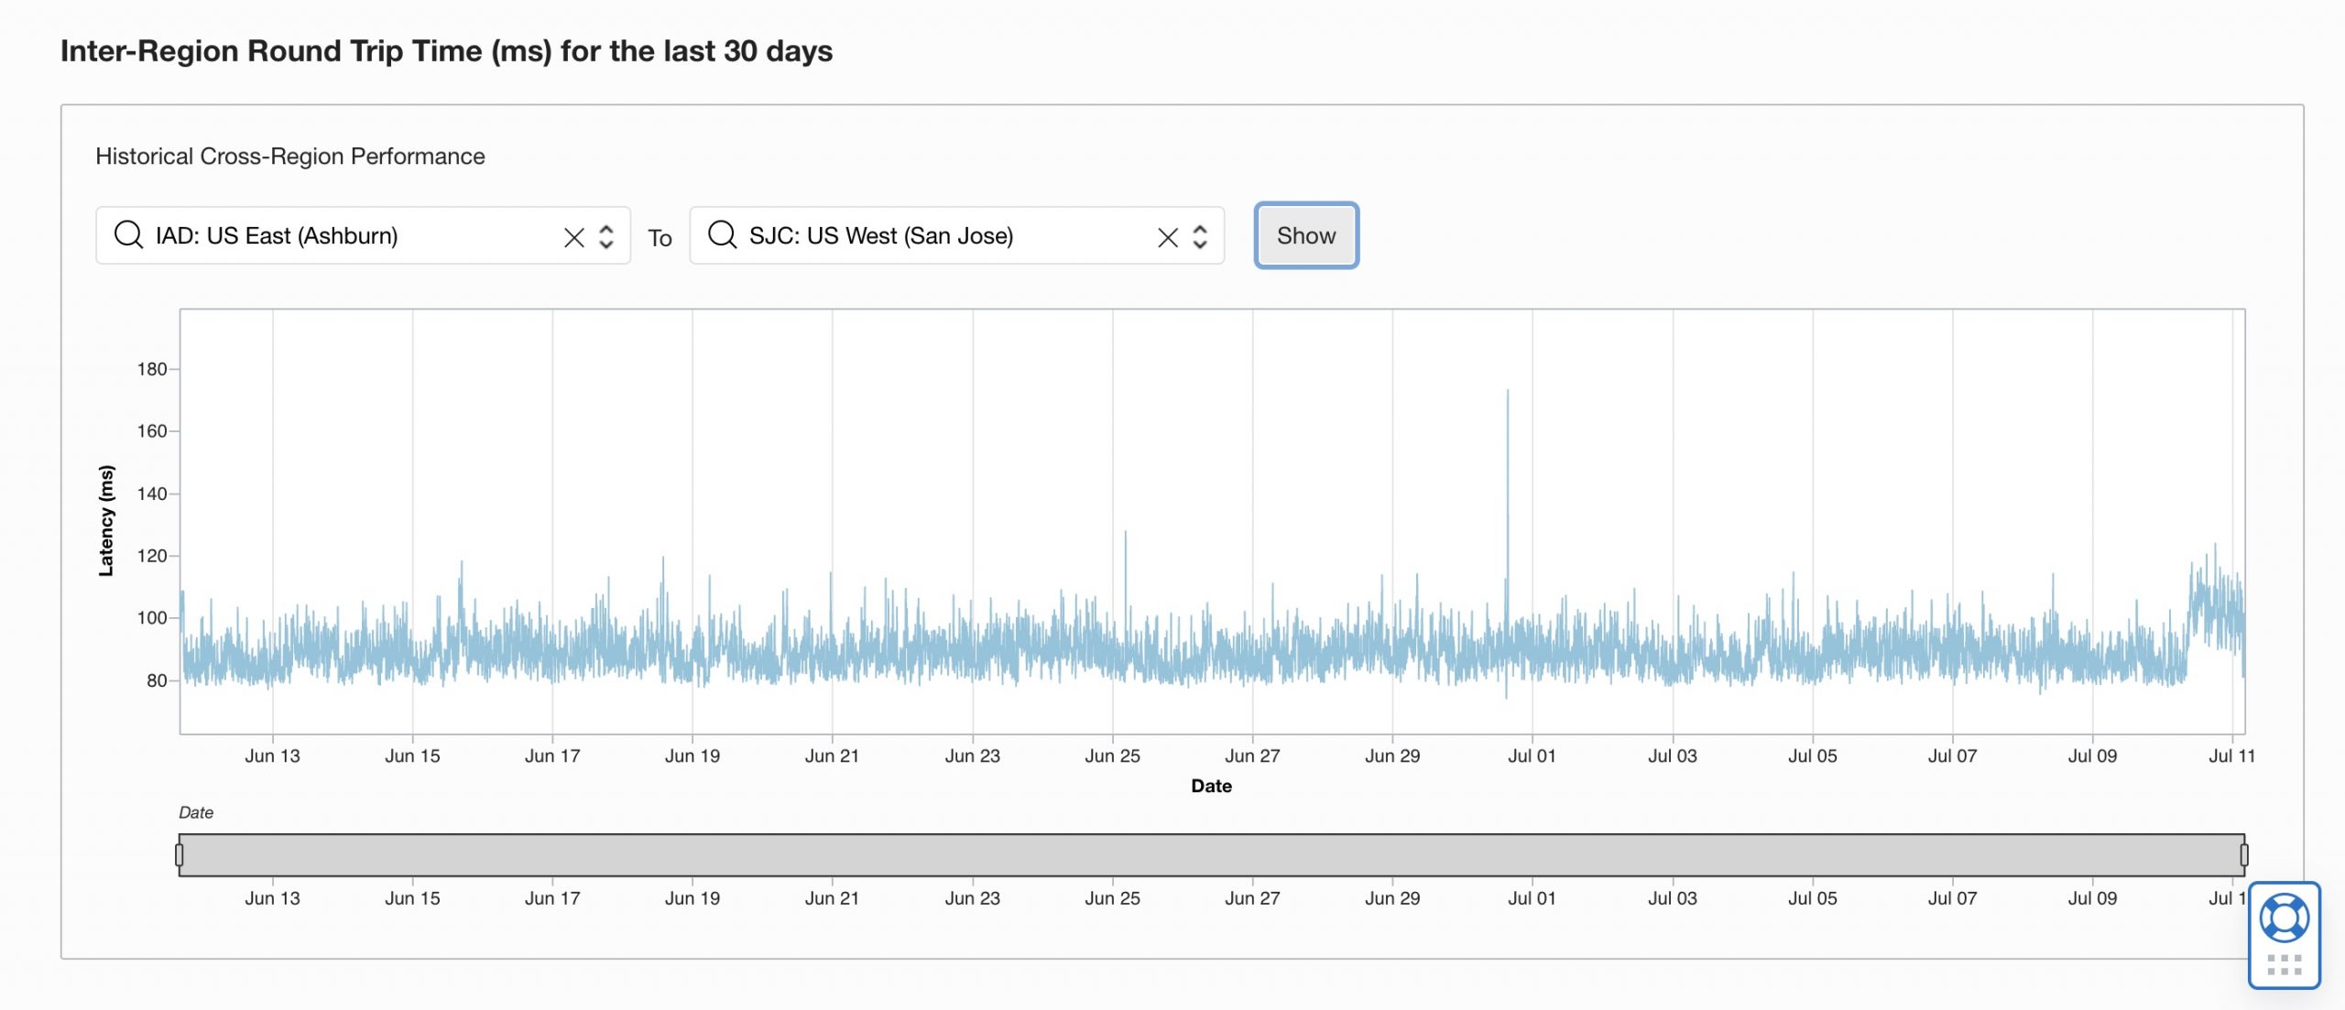Clear the IAD: US East (Ashburn) selection
This screenshot has height=1010, width=2345.
pyautogui.click(x=573, y=238)
